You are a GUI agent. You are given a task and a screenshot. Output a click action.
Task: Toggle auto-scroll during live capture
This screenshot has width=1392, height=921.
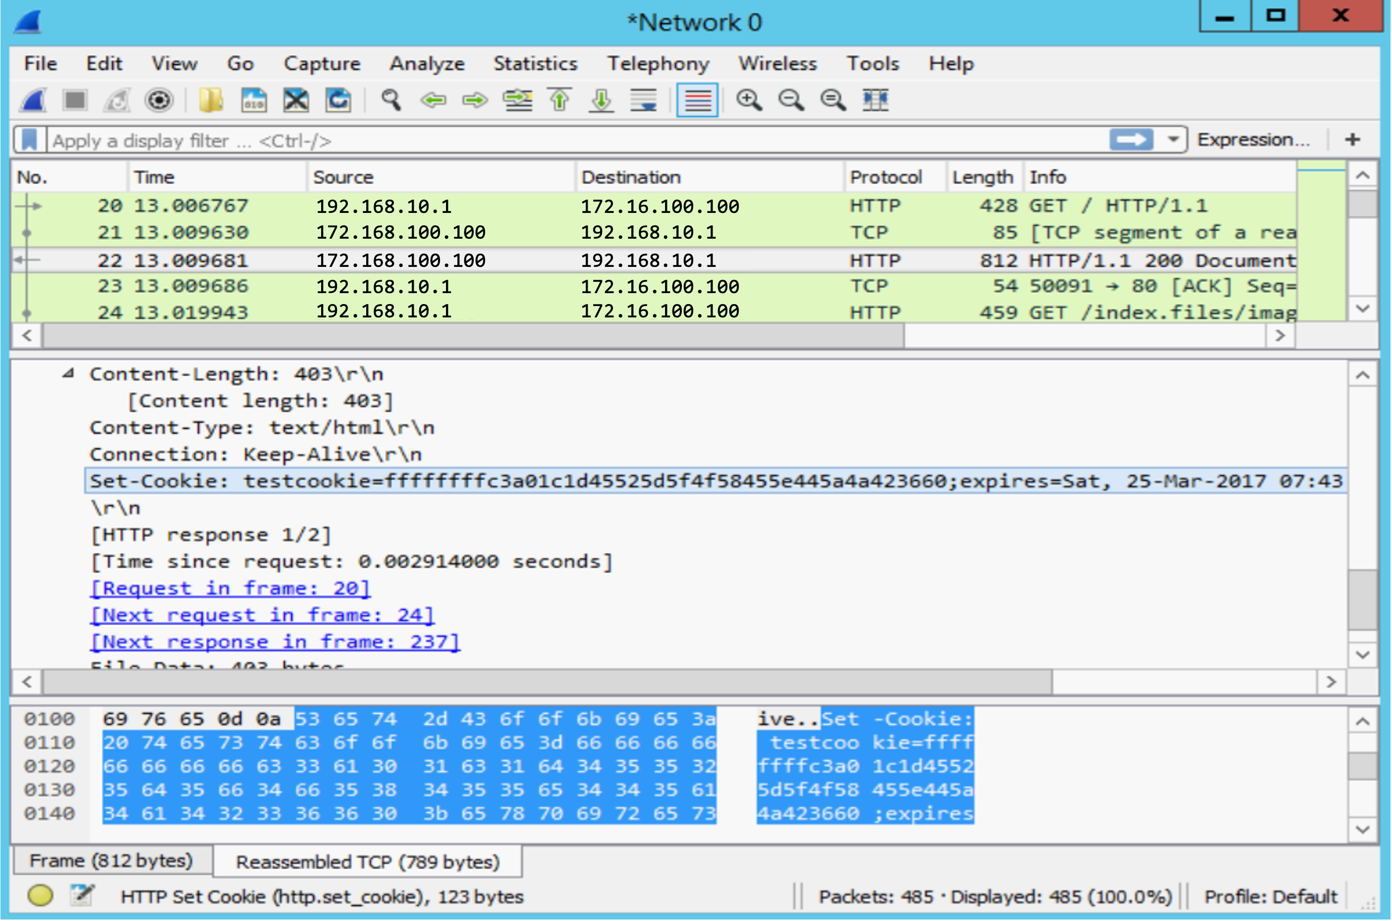pyautogui.click(x=644, y=101)
